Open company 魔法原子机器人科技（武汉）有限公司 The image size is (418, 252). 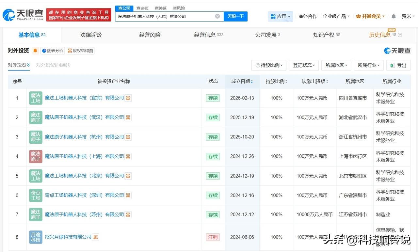84,117
